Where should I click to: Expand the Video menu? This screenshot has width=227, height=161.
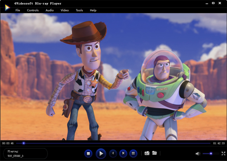point(65,10)
